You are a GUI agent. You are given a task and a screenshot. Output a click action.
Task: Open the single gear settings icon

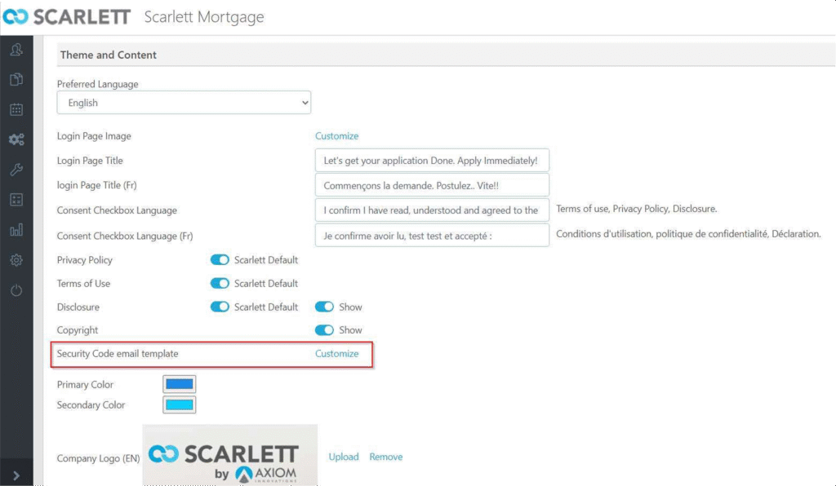tap(16, 260)
